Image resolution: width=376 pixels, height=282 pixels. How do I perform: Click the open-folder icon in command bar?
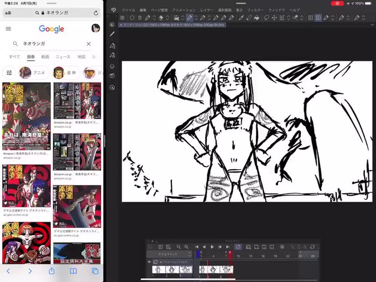click(176, 18)
